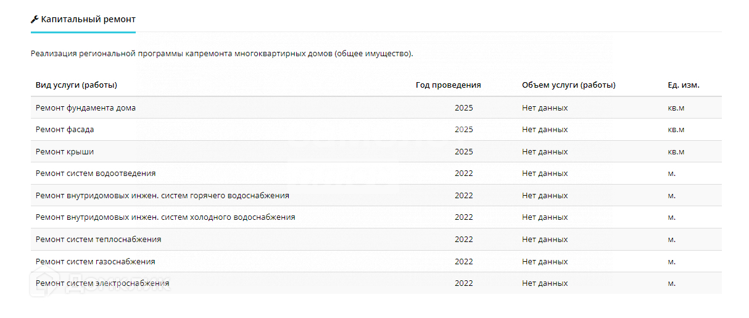The height and width of the screenshot is (318, 749).
Task: Click the wrench icon beside Капитальный ремонт
Action: [35, 19]
